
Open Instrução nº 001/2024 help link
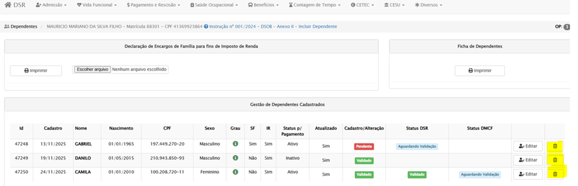[x=273, y=27]
